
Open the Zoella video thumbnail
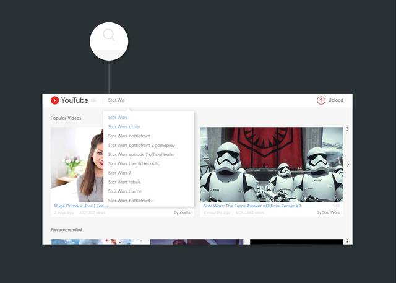[x=77, y=164]
